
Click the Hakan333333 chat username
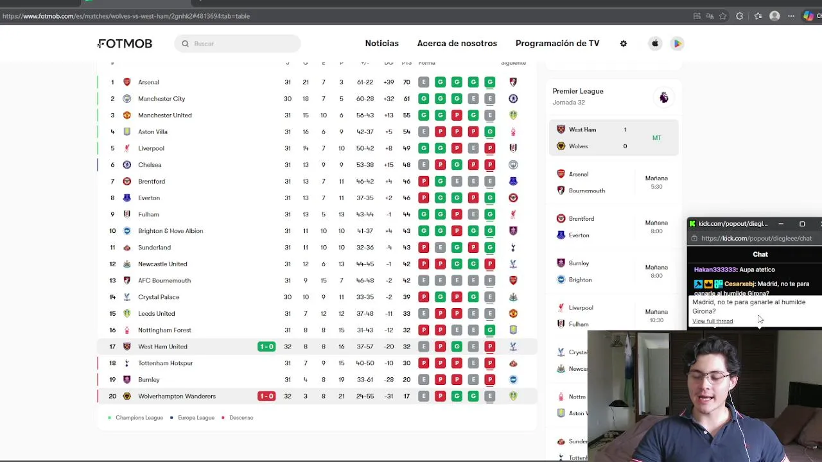(714, 270)
